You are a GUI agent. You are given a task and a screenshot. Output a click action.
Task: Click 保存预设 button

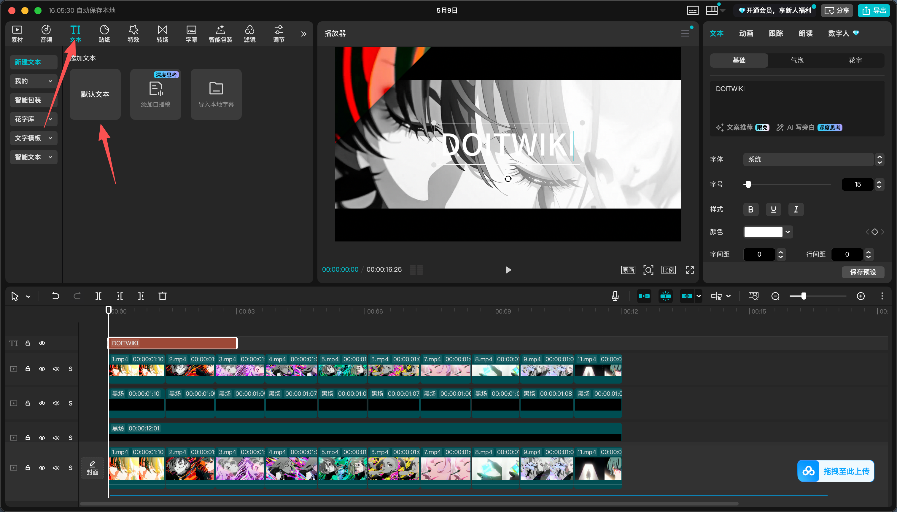coord(863,272)
